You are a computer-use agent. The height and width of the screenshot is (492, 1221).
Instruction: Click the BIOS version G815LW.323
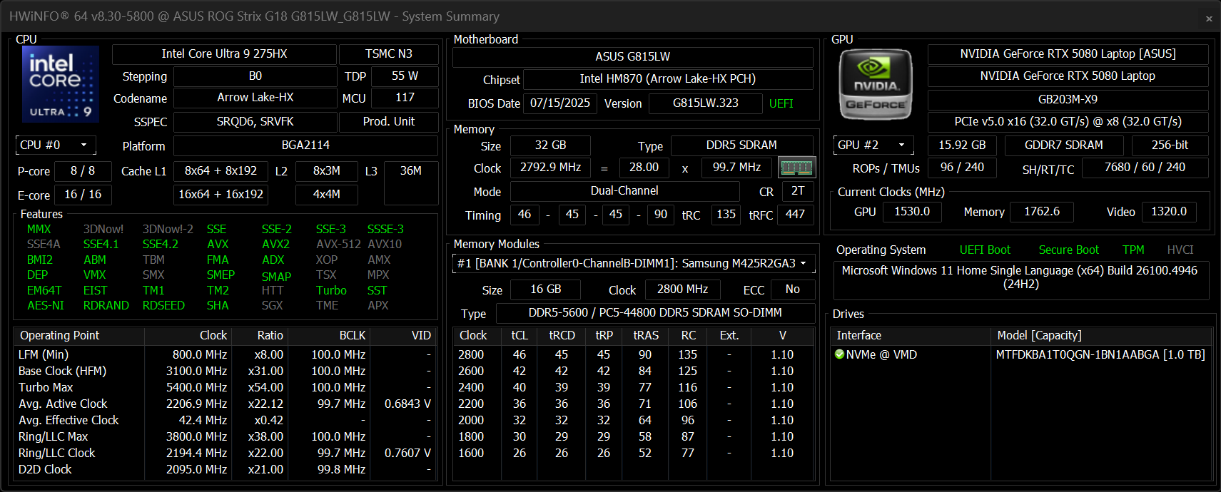click(706, 103)
